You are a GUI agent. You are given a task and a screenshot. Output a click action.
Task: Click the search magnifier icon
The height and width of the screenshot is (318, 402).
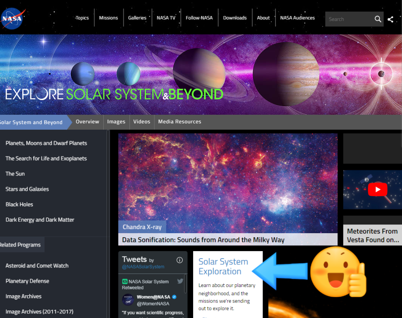(377, 19)
